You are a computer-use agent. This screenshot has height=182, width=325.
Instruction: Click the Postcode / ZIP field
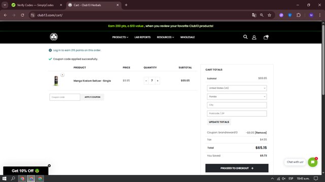(x=237, y=113)
